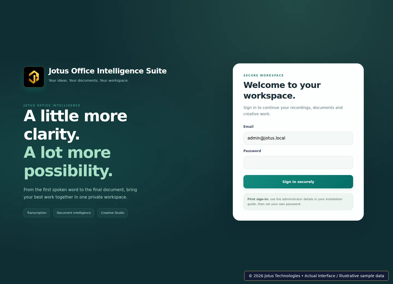Open the Creative Studio tag
Image resolution: width=393 pixels, height=284 pixels.
pyautogui.click(x=112, y=213)
